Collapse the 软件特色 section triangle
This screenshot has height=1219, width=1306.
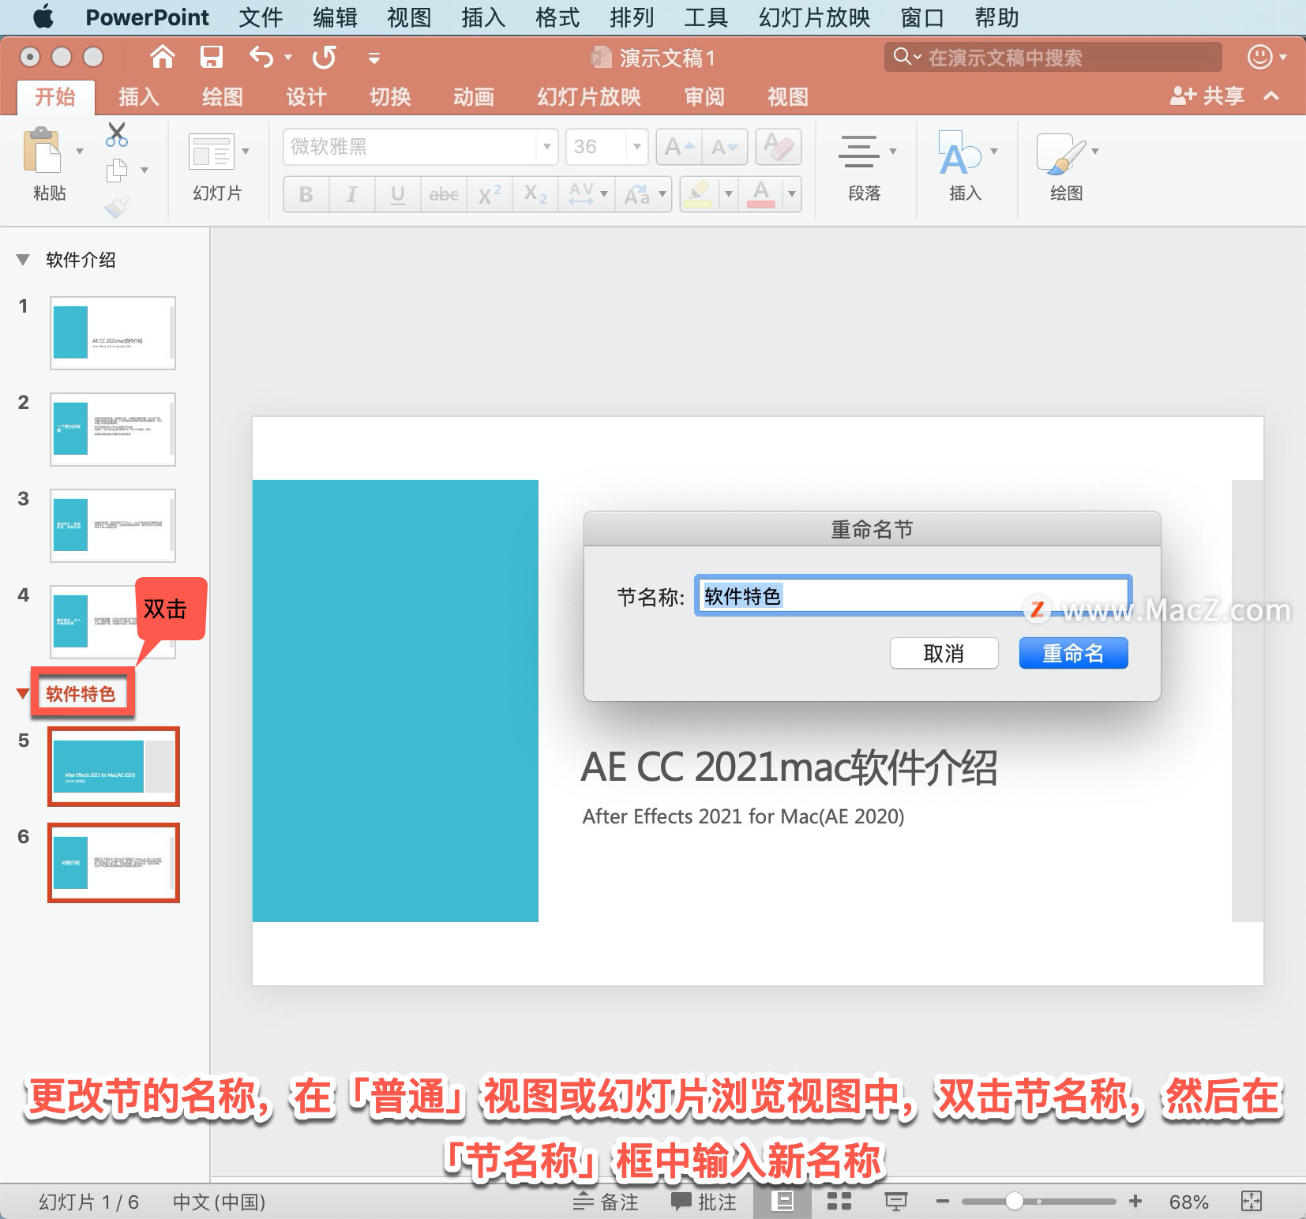click(x=23, y=693)
